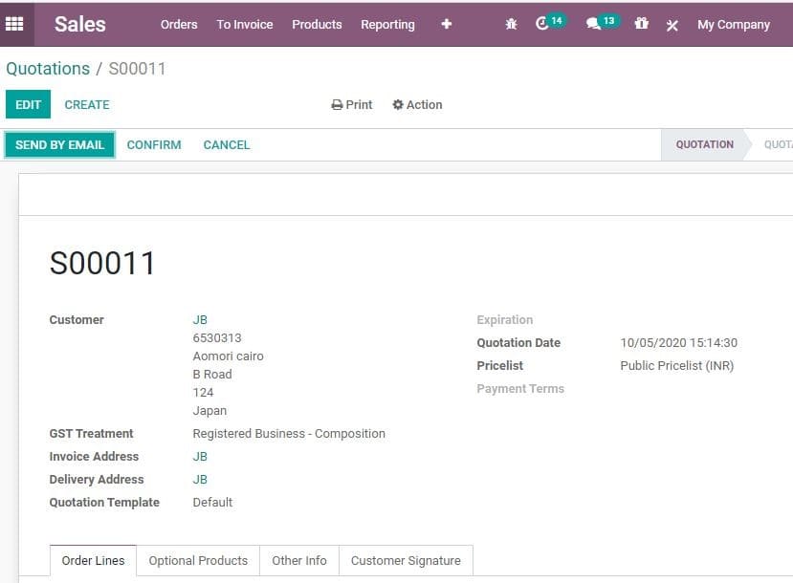Click the Print icon above the quotation
This screenshot has height=583, width=793.
coord(350,104)
